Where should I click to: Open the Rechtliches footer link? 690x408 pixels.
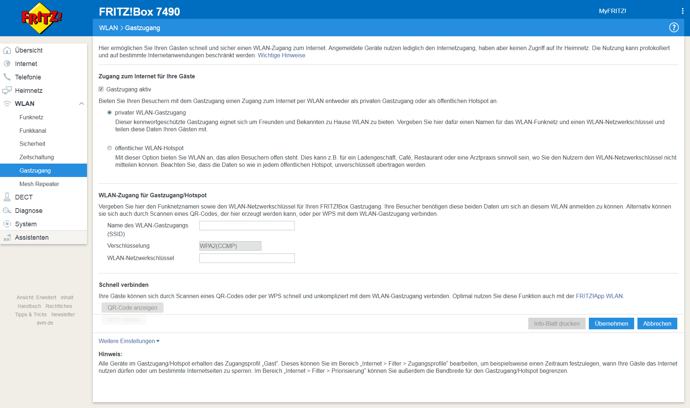coord(59,306)
